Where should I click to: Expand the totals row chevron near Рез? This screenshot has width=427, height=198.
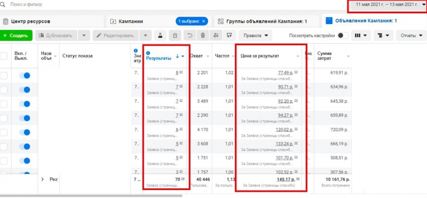(43, 179)
